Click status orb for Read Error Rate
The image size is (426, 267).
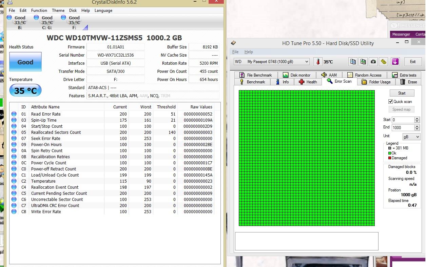[x=14, y=114]
